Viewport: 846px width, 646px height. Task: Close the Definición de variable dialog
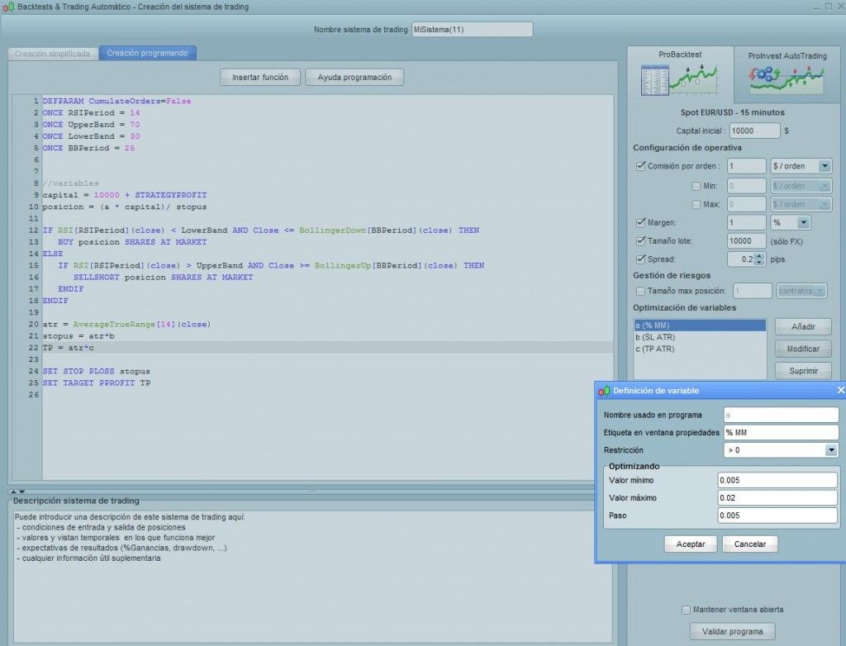click(840, 390)
